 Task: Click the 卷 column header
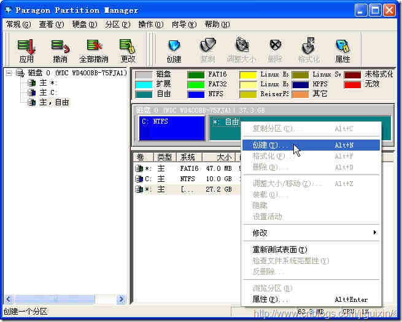coord(143,157)
